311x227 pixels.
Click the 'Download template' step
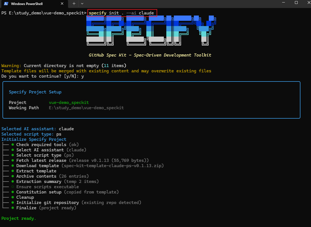coord(88,166)
